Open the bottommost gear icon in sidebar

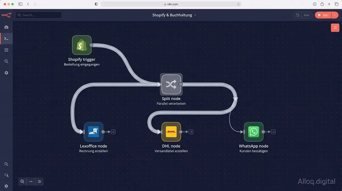[6, 186]
